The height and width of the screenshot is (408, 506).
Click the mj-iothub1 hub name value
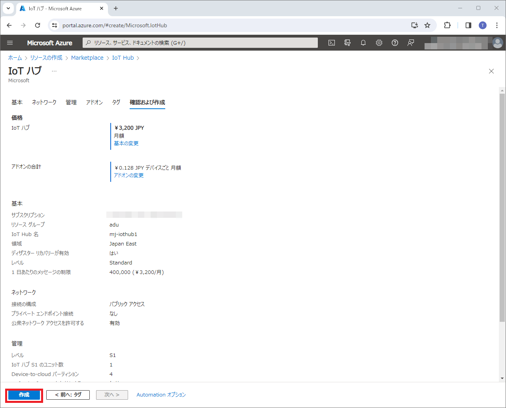(123, 234)
